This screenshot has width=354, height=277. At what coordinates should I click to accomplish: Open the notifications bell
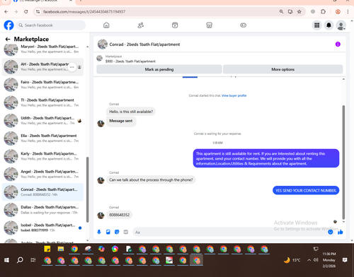tap(329, 25)
